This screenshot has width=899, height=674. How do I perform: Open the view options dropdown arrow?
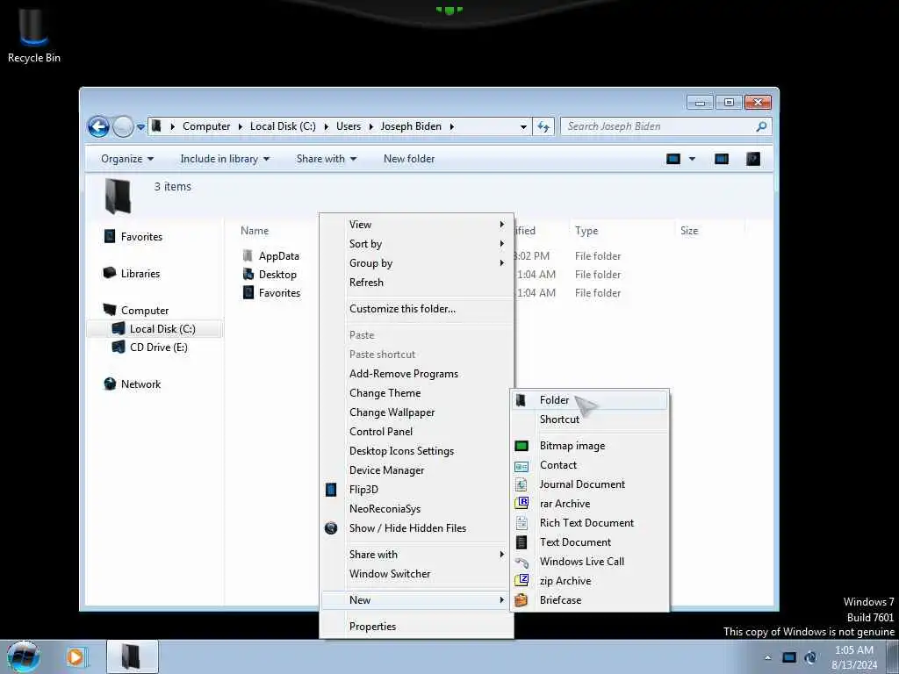(x=692, y=159)
